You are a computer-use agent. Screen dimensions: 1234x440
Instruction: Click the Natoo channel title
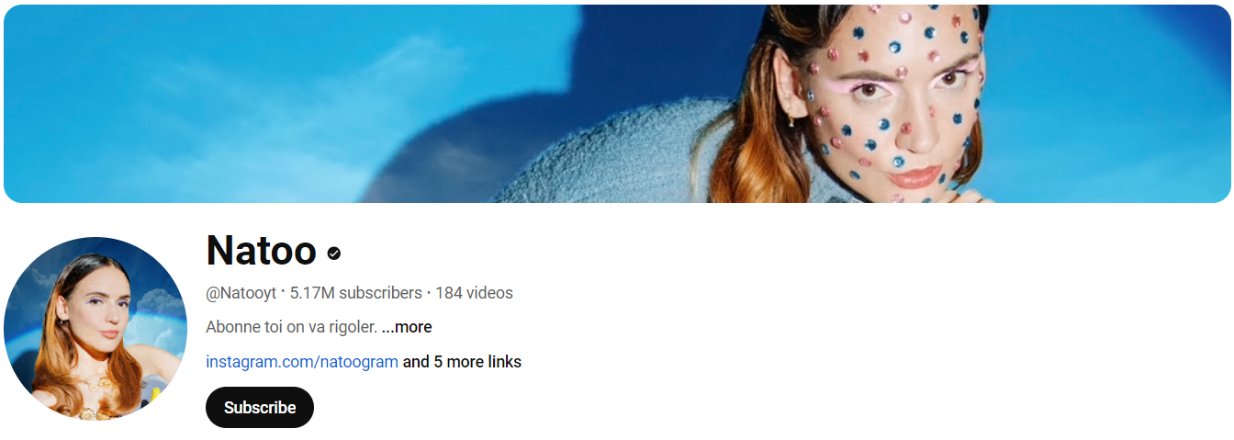(x=261, y=250)
